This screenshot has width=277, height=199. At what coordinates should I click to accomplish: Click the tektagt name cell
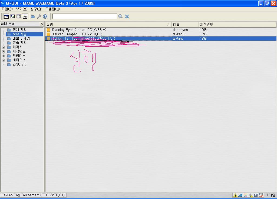point(178,38)
